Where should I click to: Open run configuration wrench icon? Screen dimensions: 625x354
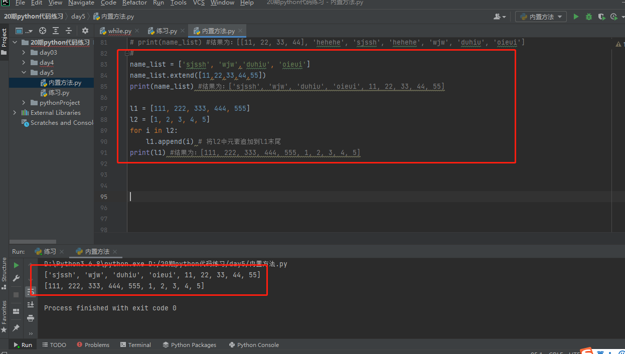(16, 278)
